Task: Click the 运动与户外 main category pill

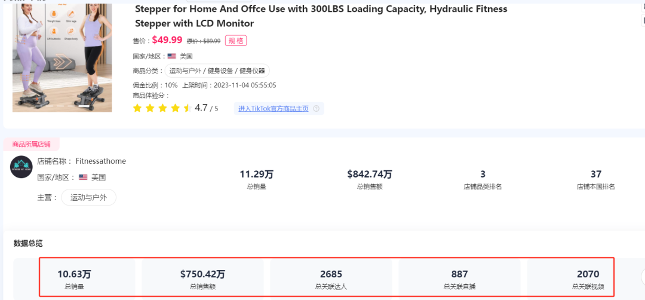Action: [x=88, y=197]
